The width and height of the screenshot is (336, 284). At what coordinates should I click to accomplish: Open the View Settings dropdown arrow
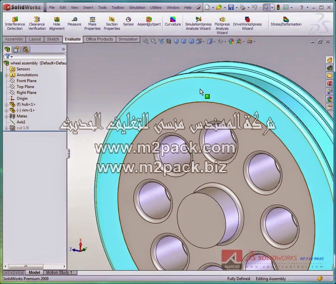[x=254, y=41]
